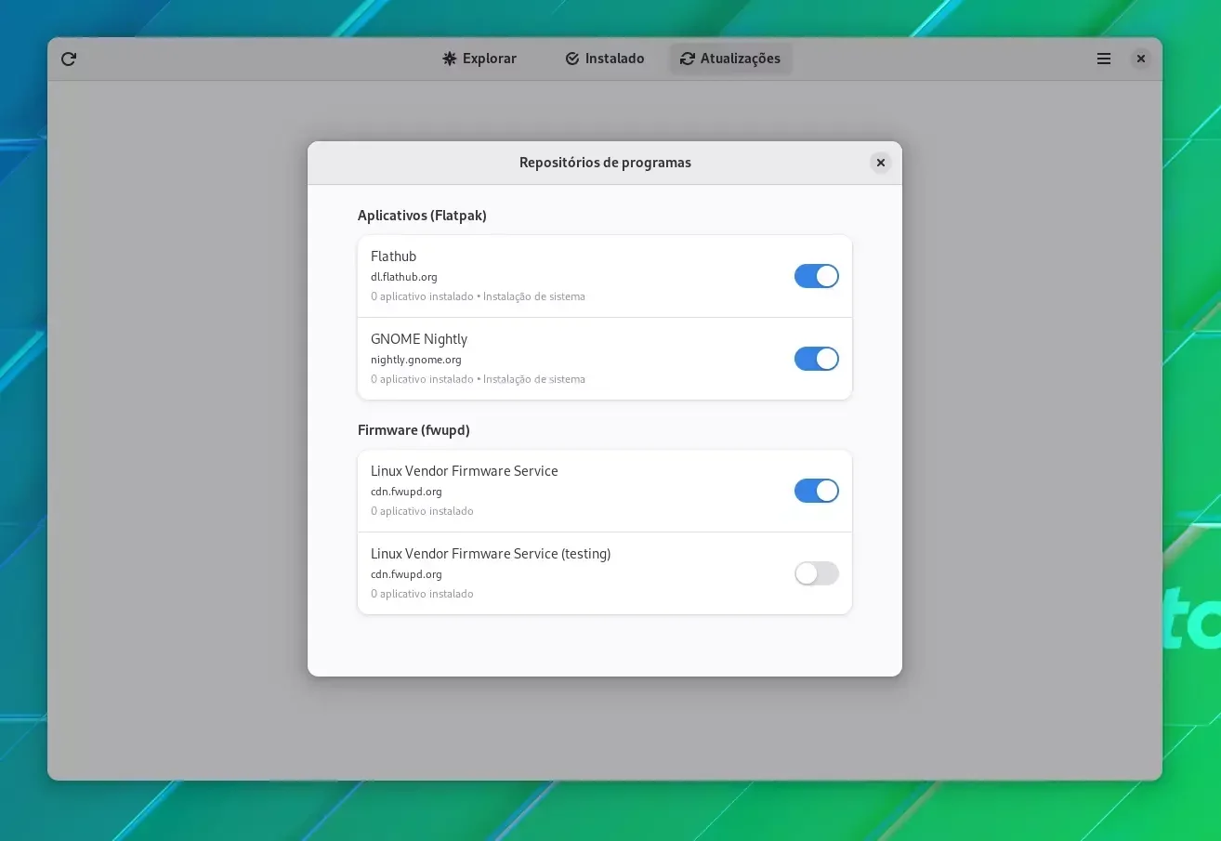1221x841 pixels.
Task: Open the hamburger main menu
Action: tap(1104, 59)
